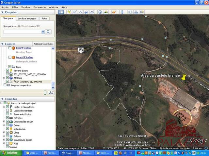Open the email envelope icon
Screen dimensions: 209x156
coord(130,12)
